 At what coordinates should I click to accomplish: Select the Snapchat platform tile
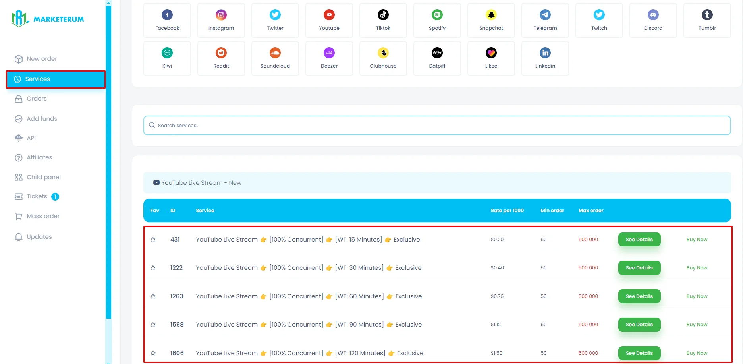pyautogui.click(x=491, y=20)
